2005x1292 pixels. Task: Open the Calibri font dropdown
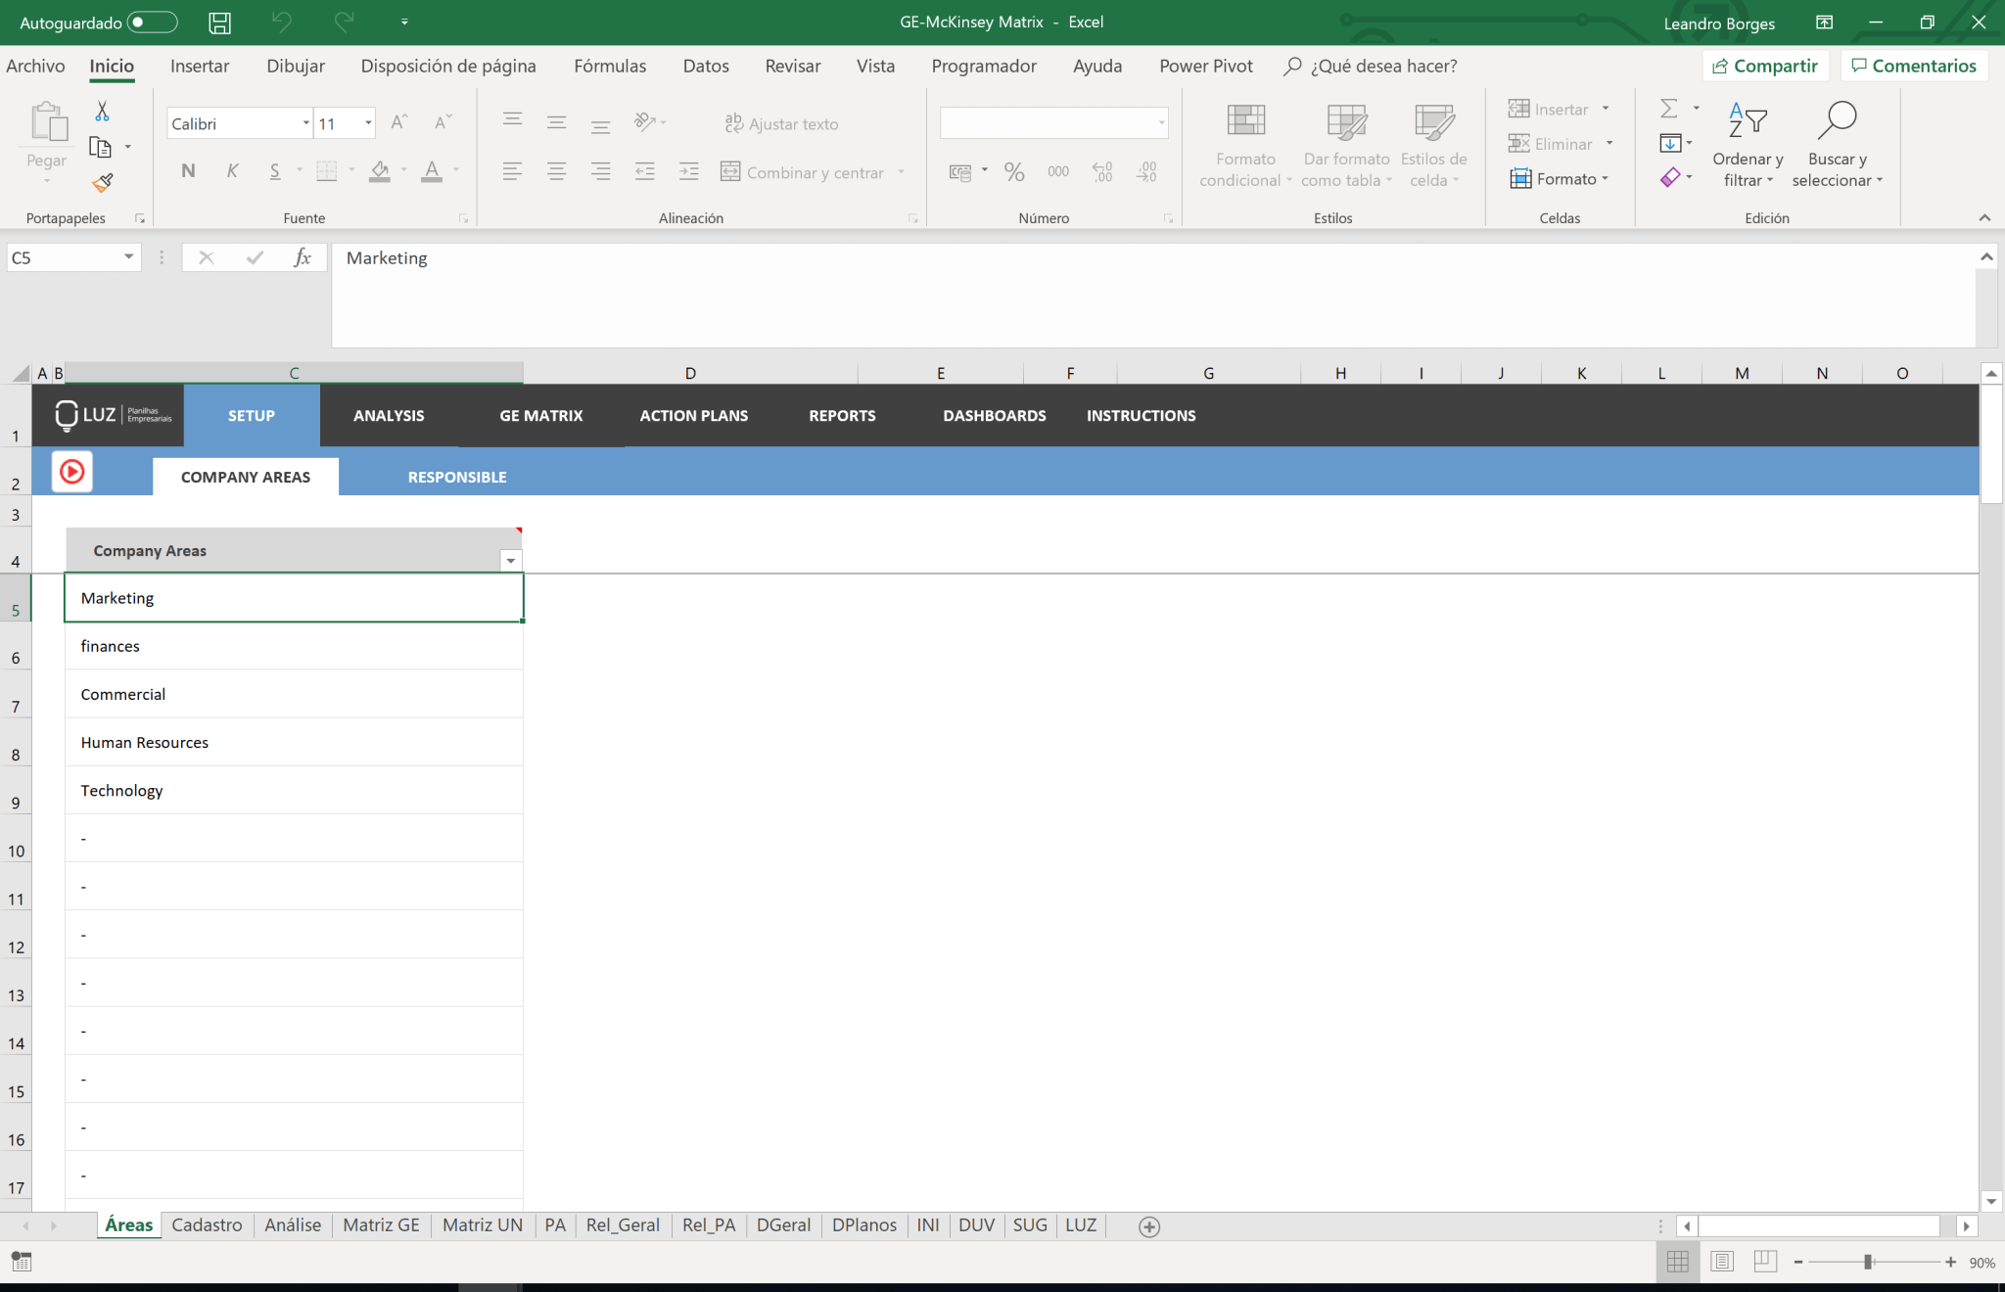(305, 122)
